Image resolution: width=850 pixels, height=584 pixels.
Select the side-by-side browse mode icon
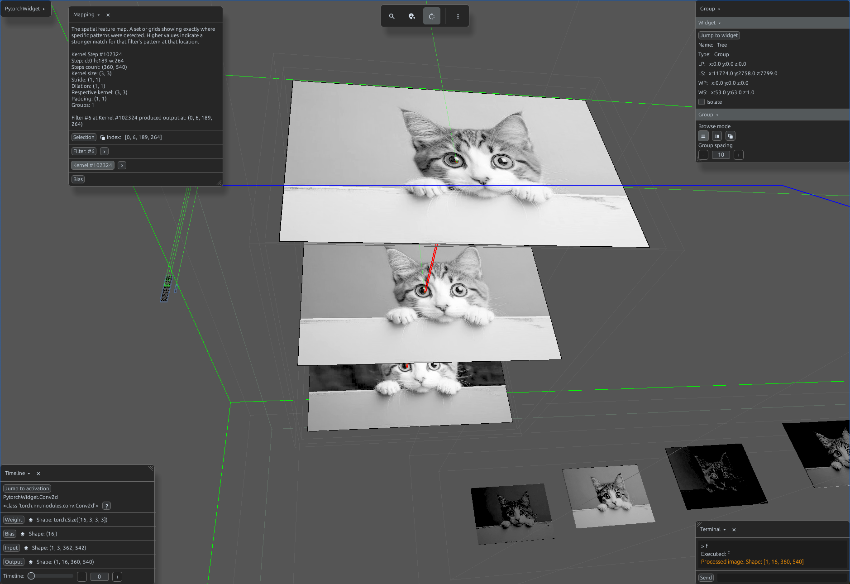[x=717, y=136]
